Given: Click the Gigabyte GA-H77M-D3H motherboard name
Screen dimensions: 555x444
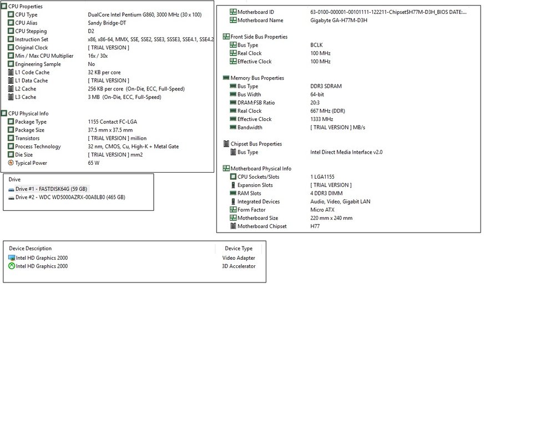Looking at the screenshot, I should 339,20.
